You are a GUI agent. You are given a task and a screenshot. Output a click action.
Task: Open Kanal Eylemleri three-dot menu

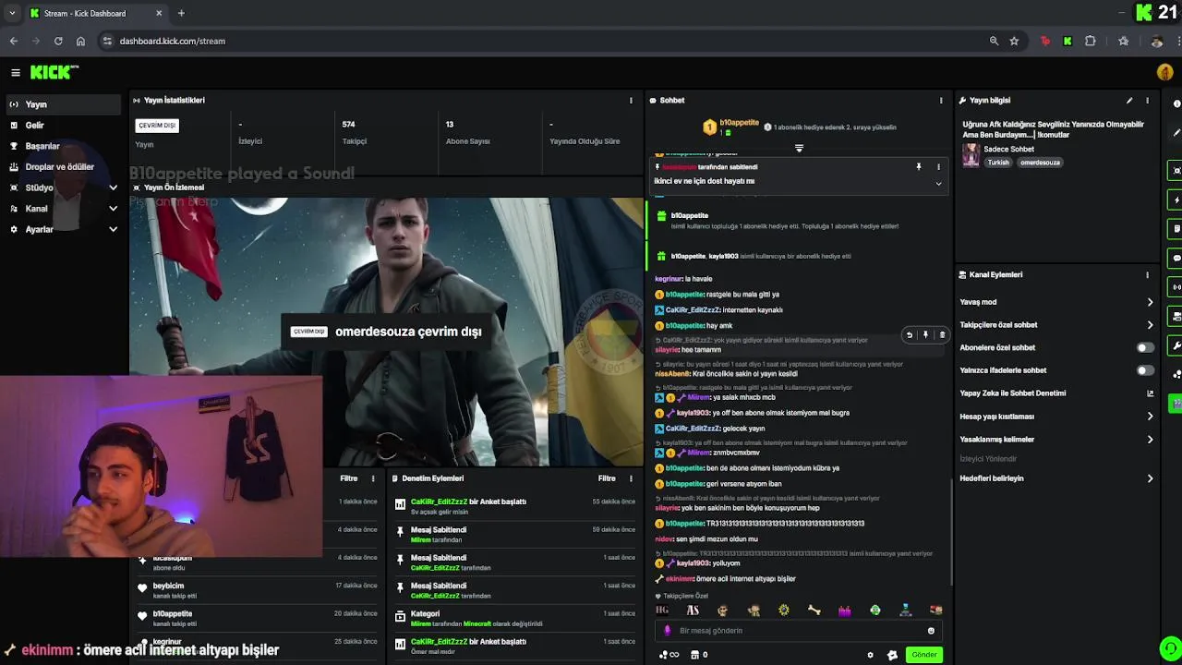[x=1148, y=274]
